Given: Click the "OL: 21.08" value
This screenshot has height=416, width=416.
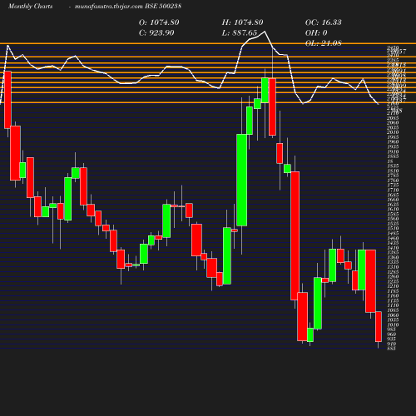Looking at the screenshot, I should click(324, 43).
